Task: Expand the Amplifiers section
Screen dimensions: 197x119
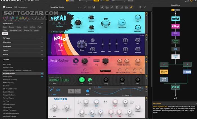Action: click(42, 46)
